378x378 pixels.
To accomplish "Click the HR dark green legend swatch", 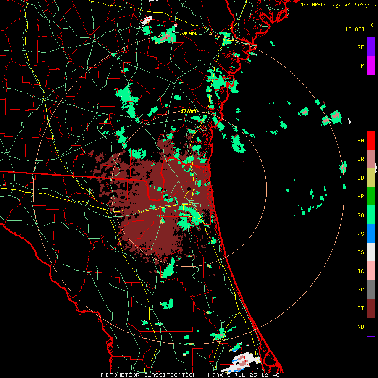I will pos(371,196).
